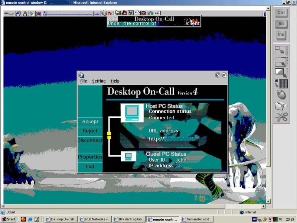Click the orange quick launch icon
This screenshot has height=223, width=297.
pos(23,219)
